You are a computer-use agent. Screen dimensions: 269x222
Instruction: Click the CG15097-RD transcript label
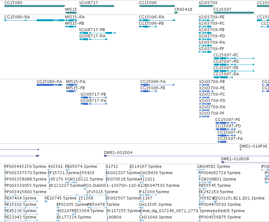(226, 61)
